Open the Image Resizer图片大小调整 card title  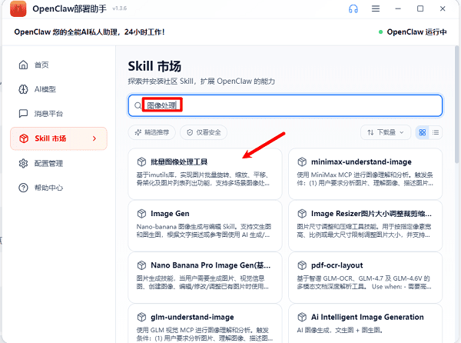[371, 214]
